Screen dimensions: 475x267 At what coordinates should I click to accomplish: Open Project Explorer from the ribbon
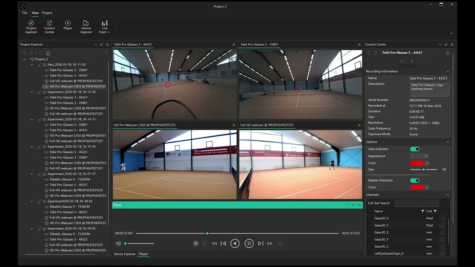coord(31,27)
